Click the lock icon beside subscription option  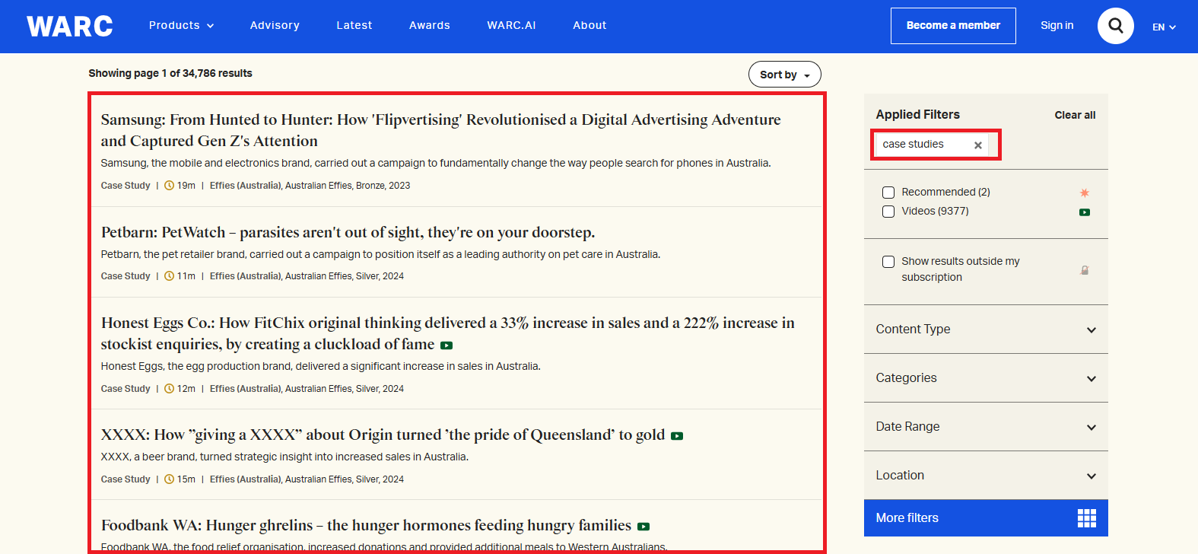click(1085, 270)
